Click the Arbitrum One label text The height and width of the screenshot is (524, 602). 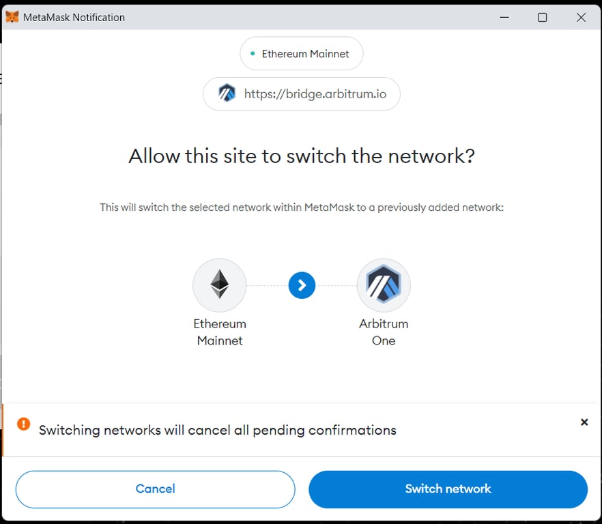tap(384, 332)
